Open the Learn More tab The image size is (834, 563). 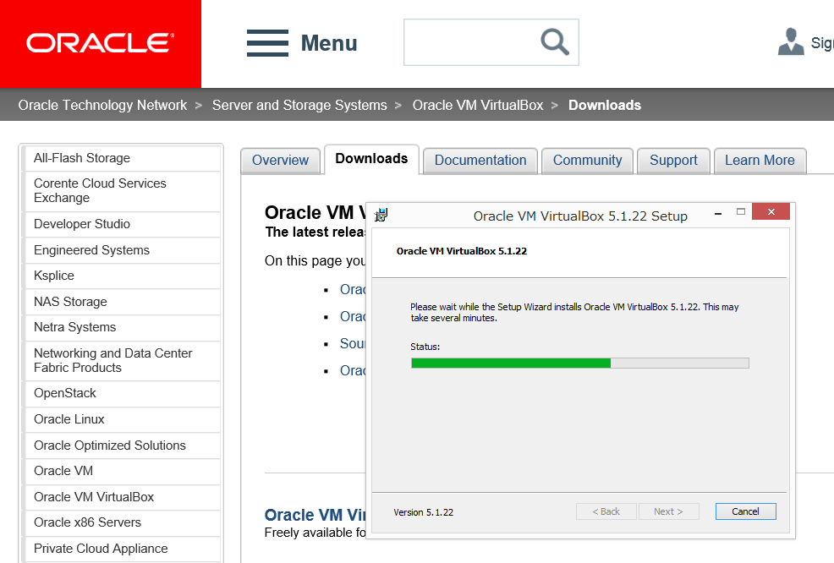click(x=760, y=161)
